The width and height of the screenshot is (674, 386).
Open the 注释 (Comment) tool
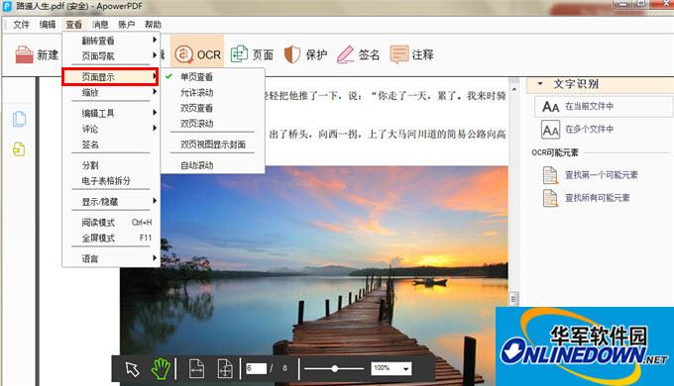coord(411,55)
